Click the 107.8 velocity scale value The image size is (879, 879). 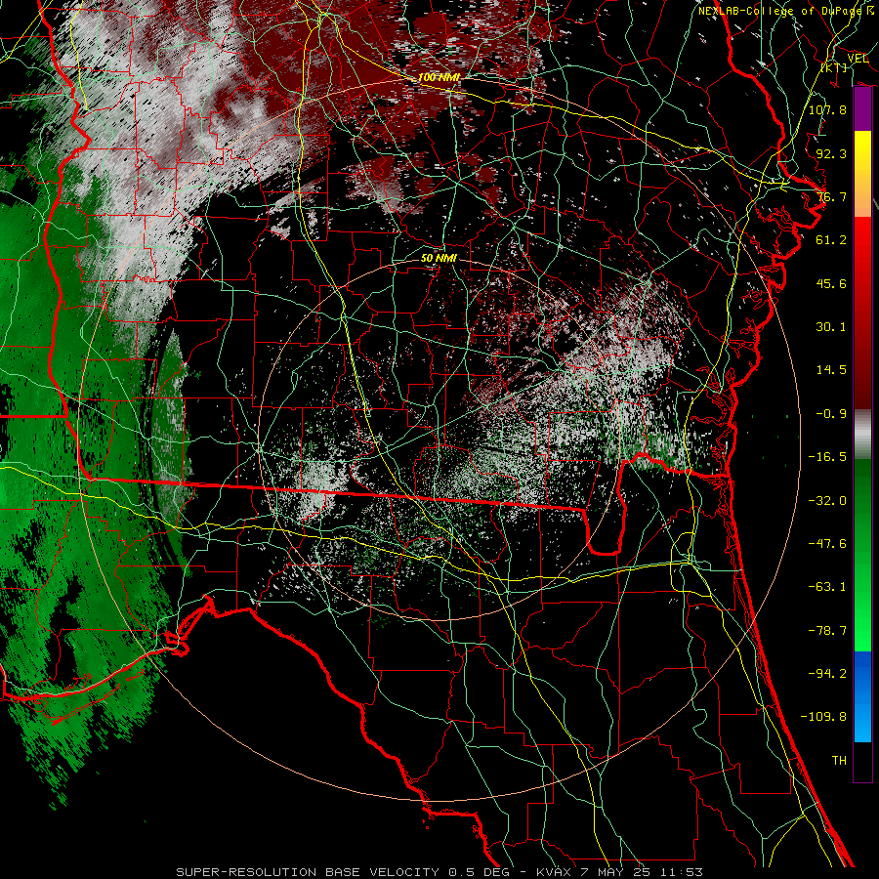827,109
